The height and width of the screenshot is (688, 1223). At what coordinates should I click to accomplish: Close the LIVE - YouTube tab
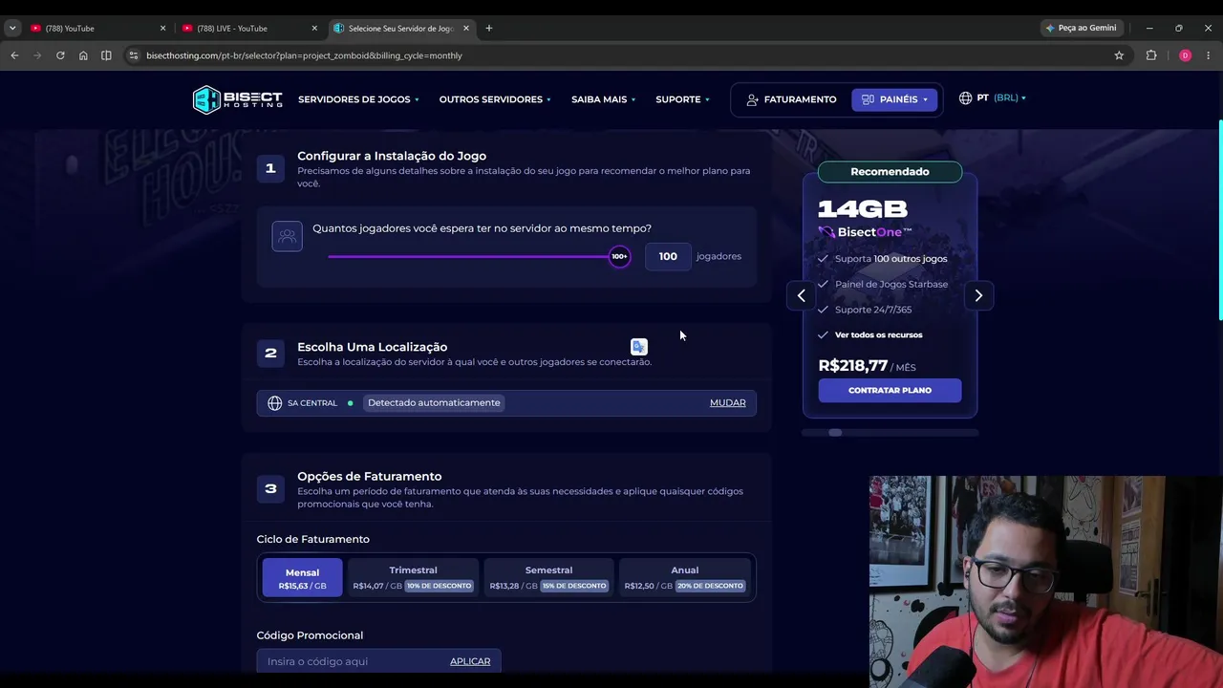click(314, 28)
